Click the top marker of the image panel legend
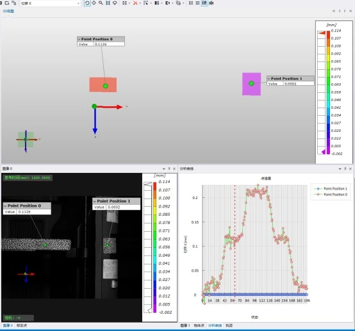Image resolution: width=355 pixels, height=331 pixels. pyautogui.click(x=148, y=184)
